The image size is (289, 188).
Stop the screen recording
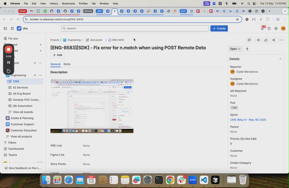[9, 49]
